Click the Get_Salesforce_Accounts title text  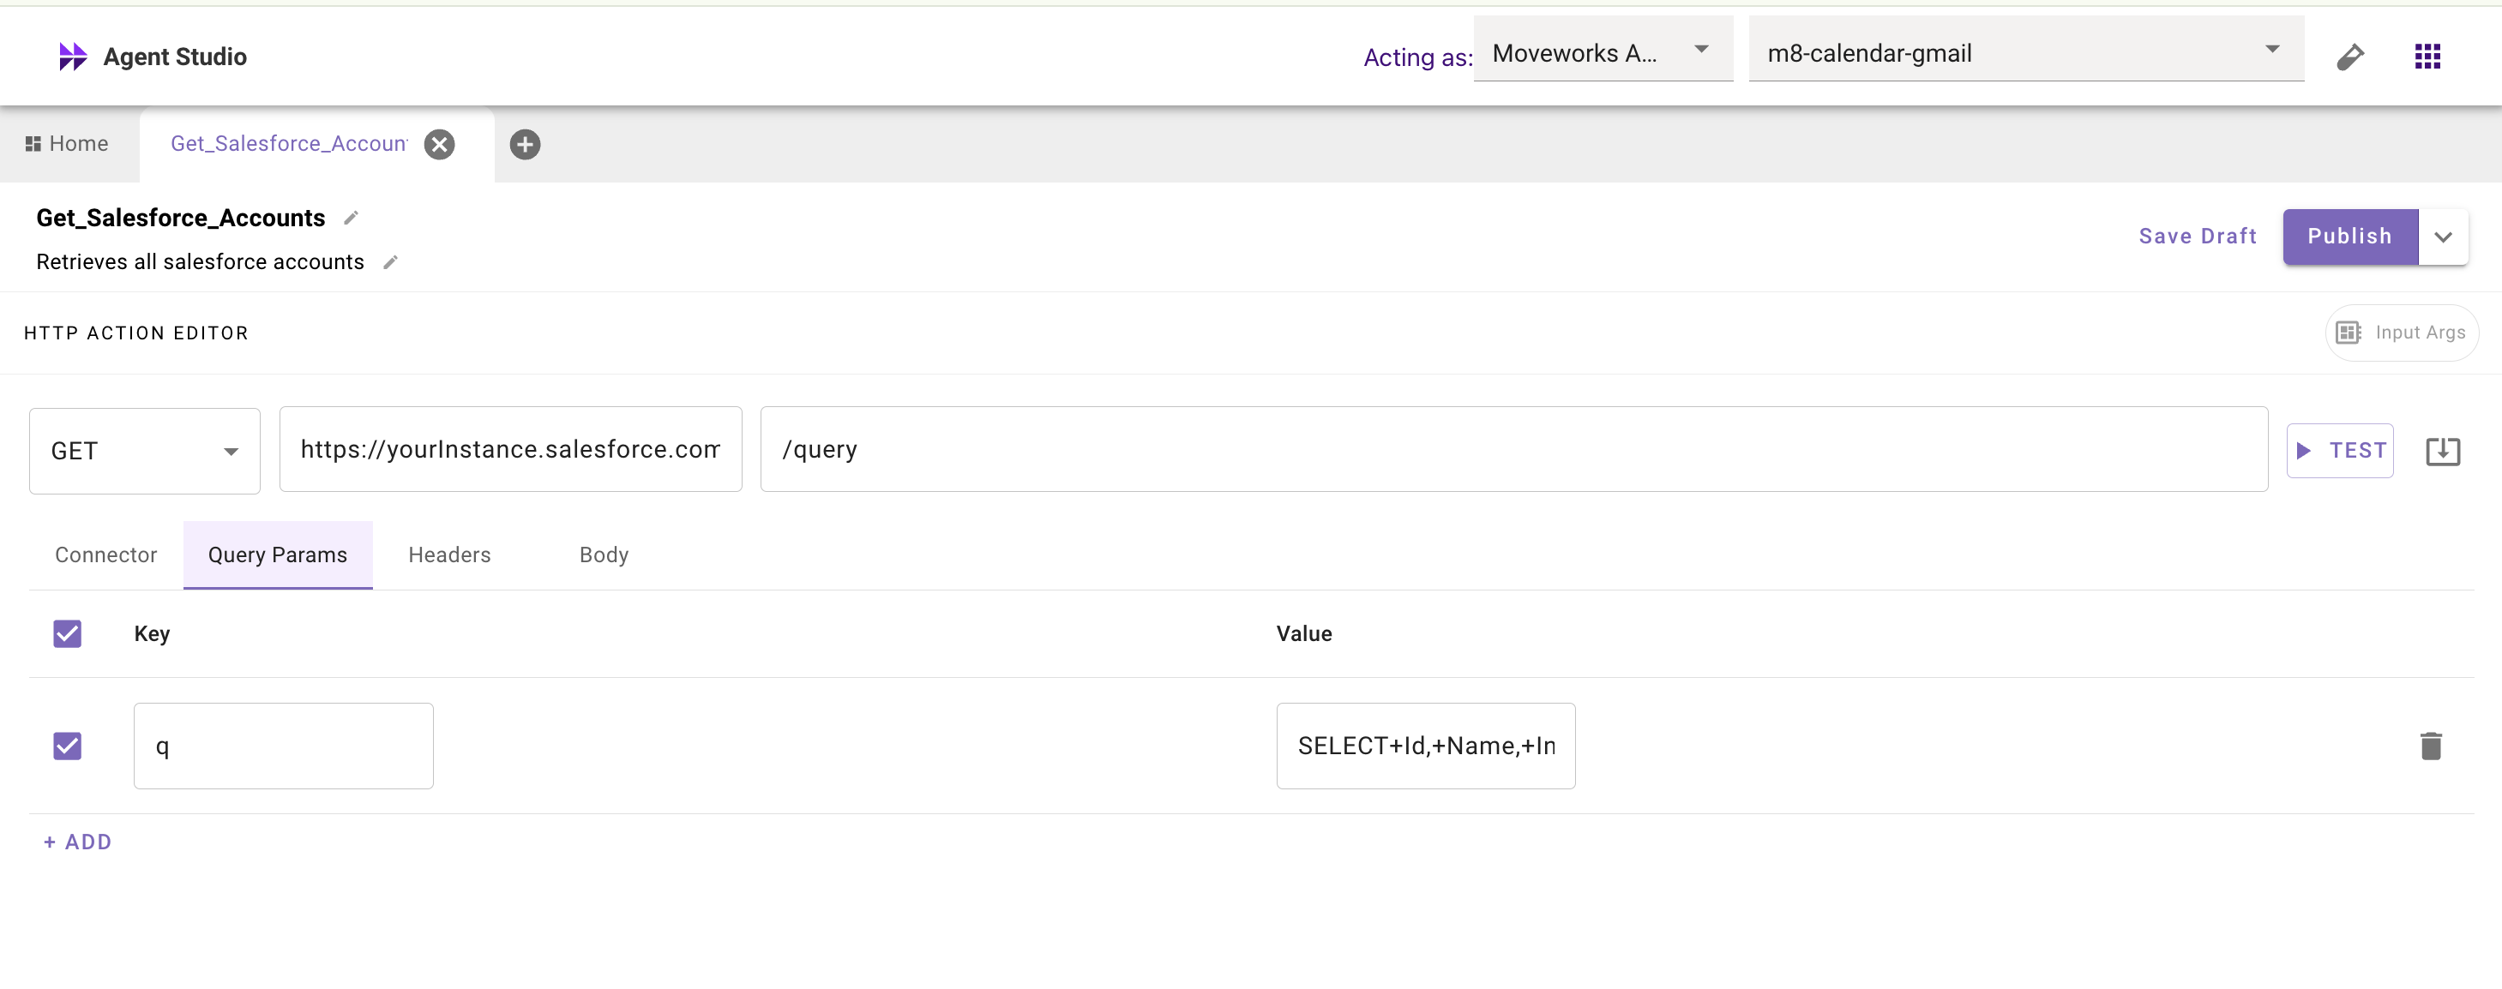pos(181,219)
